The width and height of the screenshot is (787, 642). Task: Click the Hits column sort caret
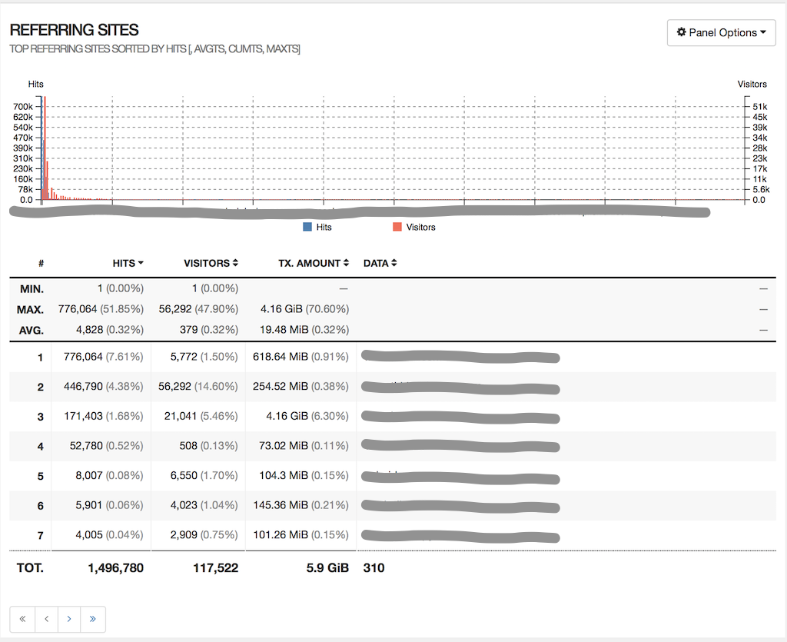pyautogui.click(x=141, y=263)
